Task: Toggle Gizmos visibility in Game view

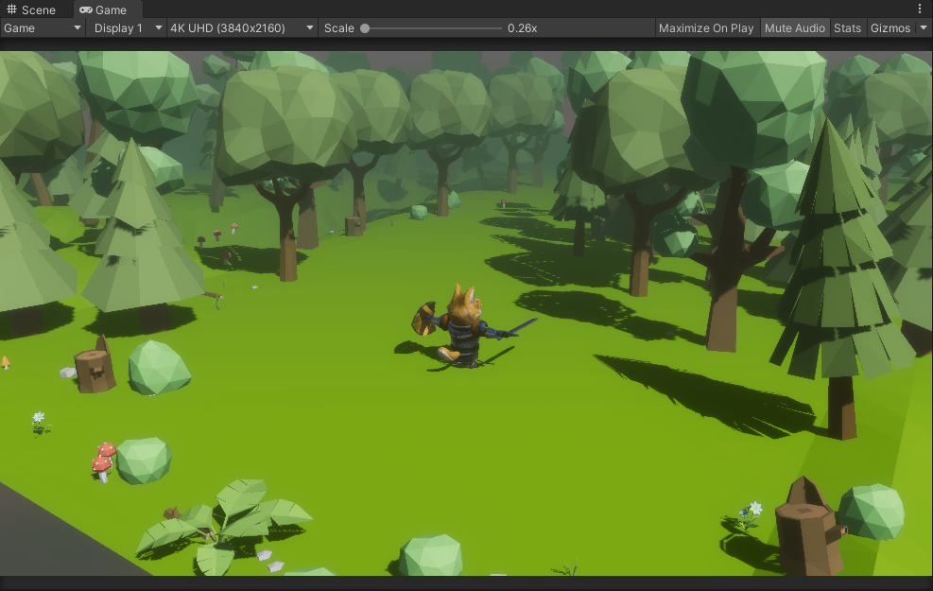Action: pos(890,27)
